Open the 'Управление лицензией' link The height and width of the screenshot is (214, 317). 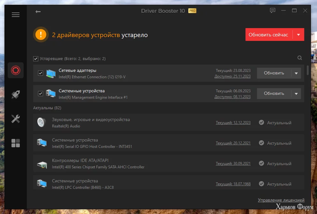click(281, 200)
